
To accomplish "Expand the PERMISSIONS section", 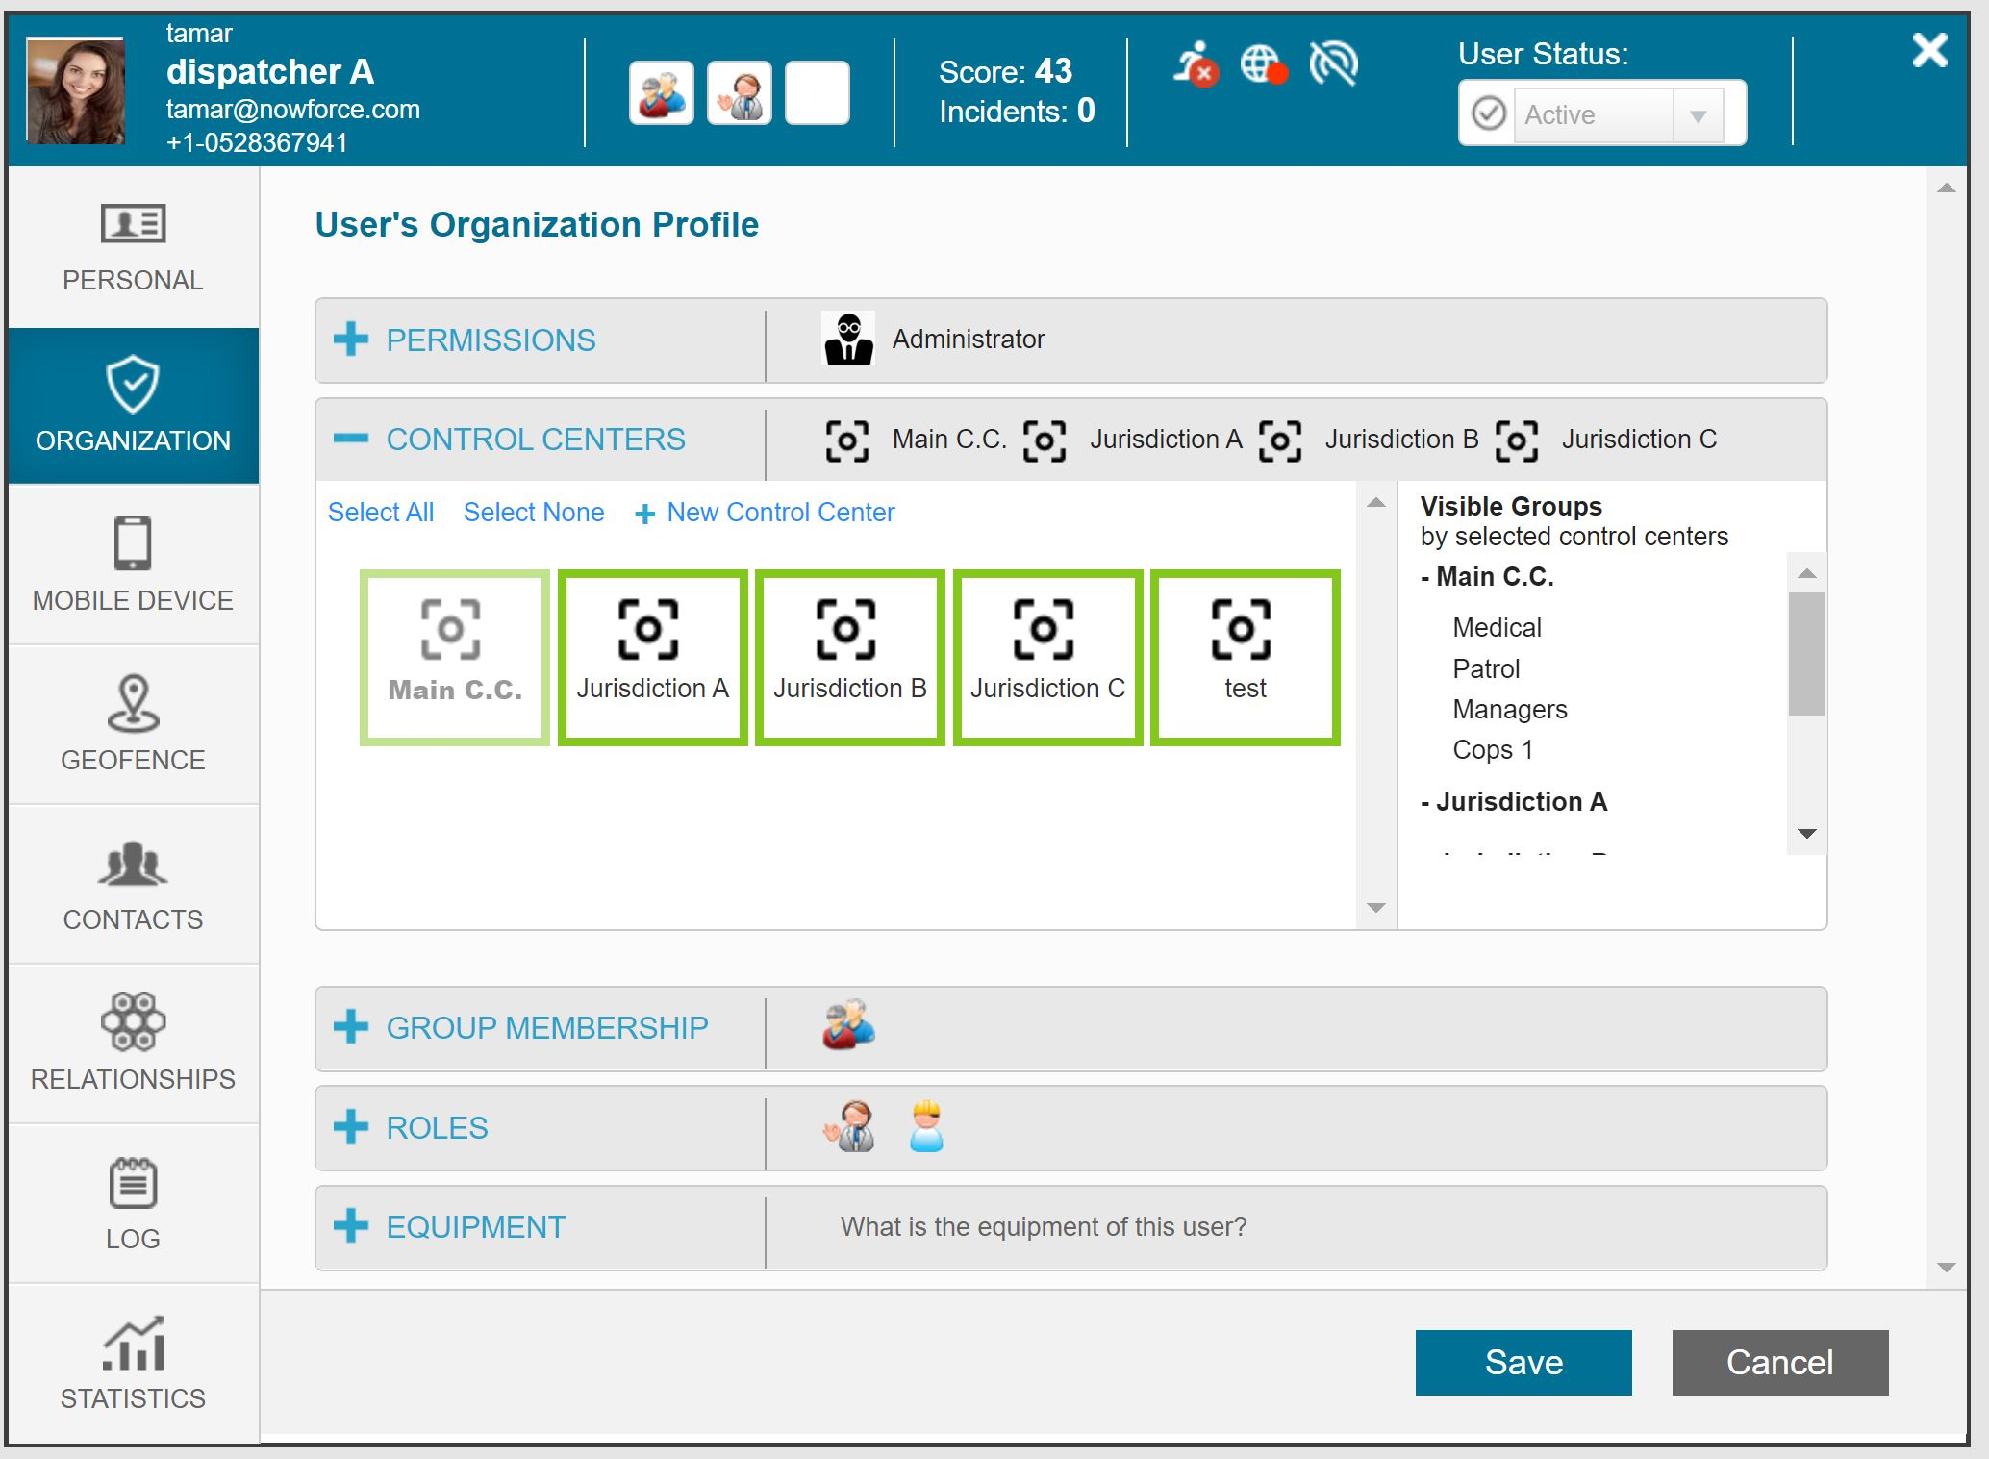I will click(351, 340).
